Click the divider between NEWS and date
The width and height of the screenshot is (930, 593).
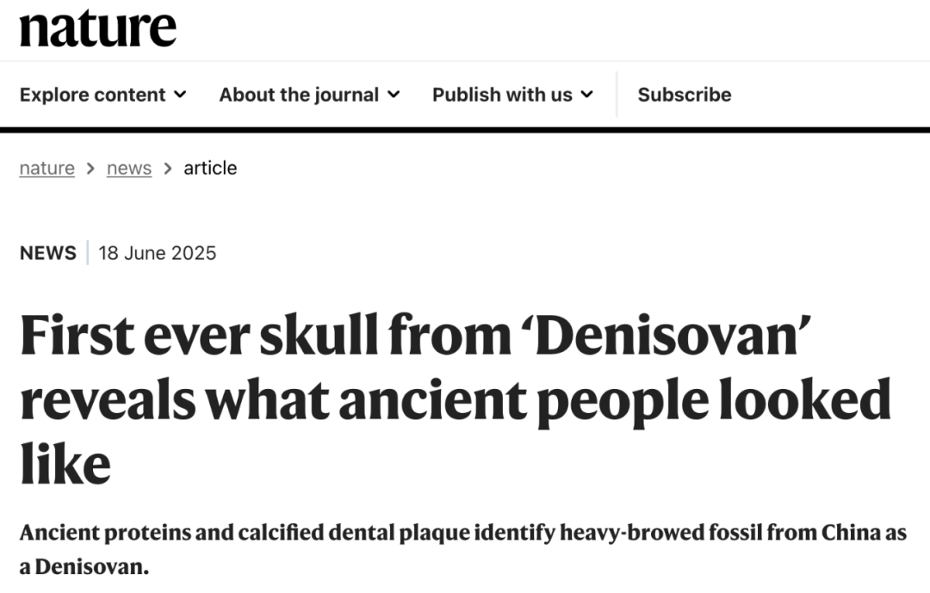point(87,253)
